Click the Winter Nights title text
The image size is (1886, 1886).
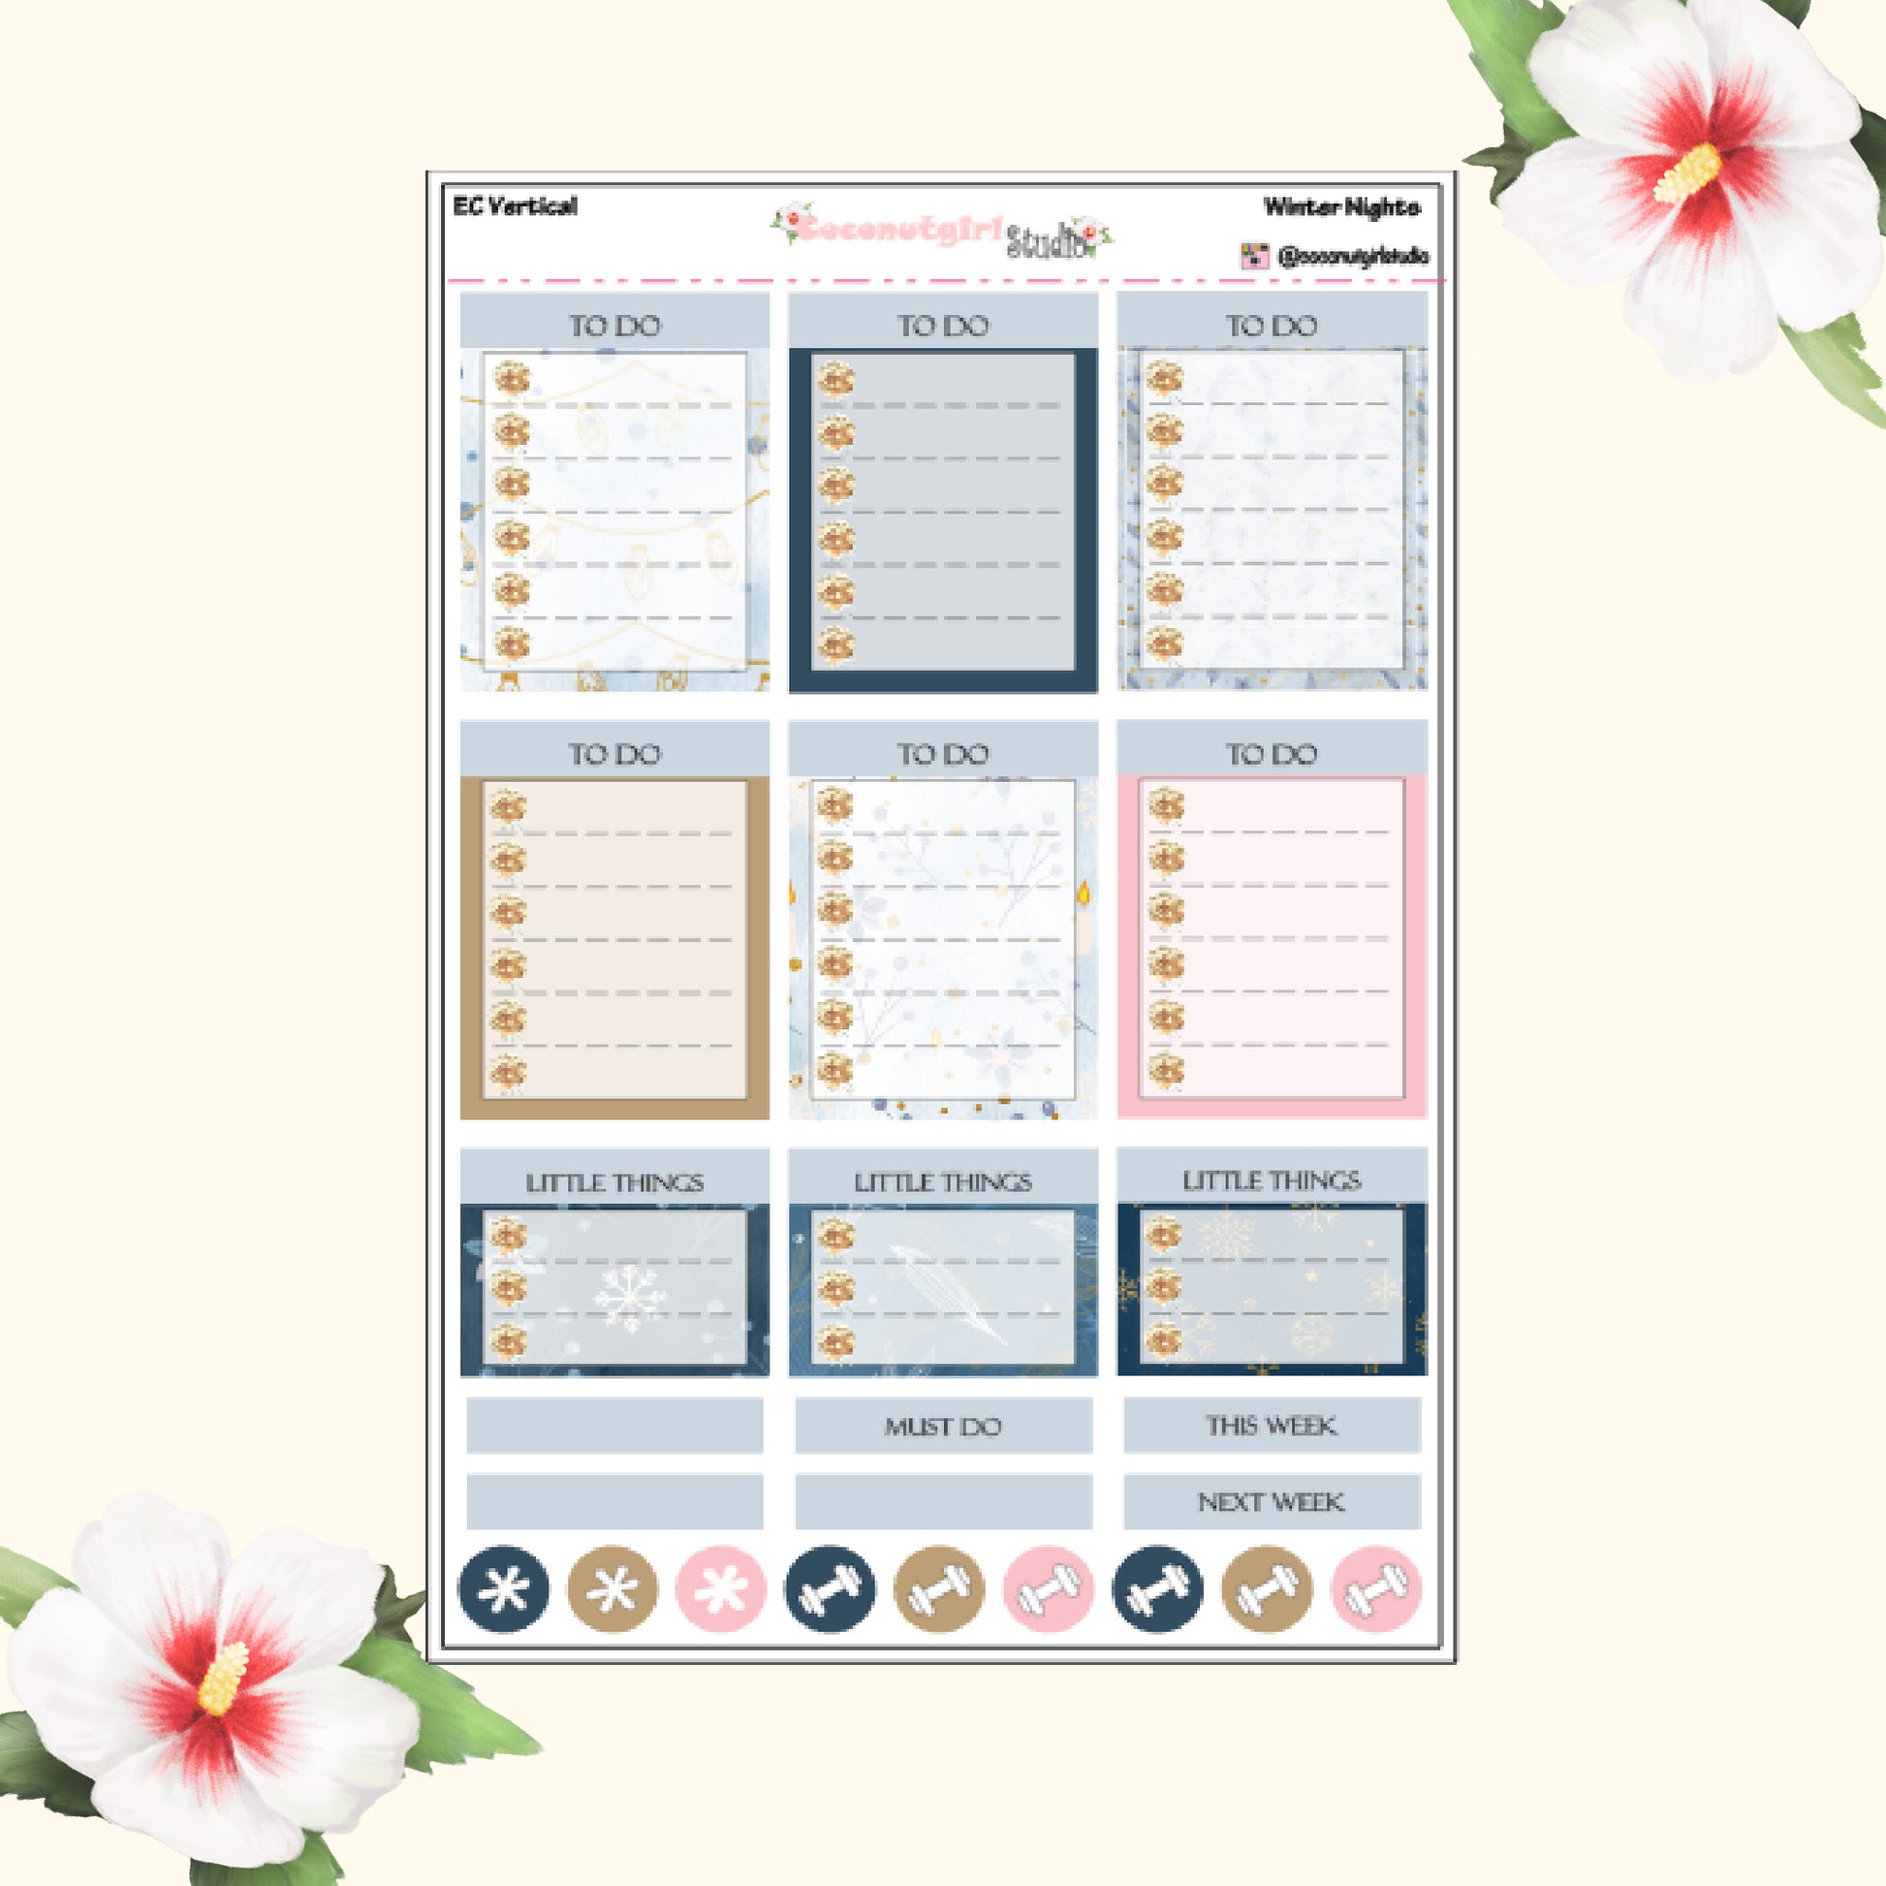[1341, 207]
